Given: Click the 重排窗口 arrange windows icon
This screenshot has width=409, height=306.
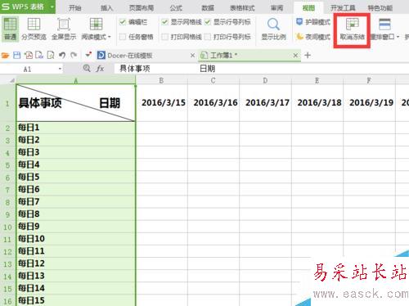Looking at the screenshot, I should [x=384, y=25].
